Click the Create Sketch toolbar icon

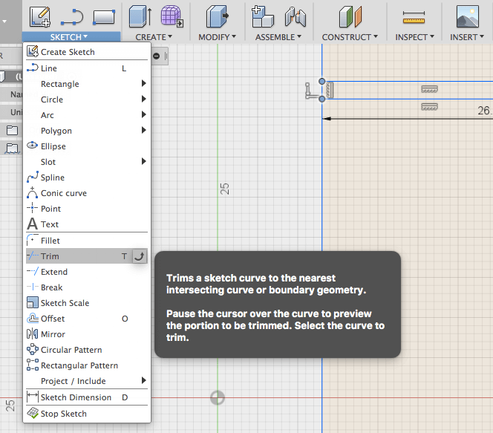click(39, 16)
